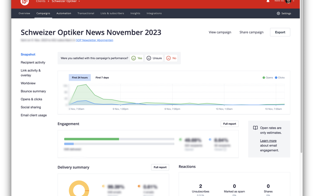Select No for campaign satisfaction
The width and height of the screenshot is (314, 196).
tap(171, 58)
